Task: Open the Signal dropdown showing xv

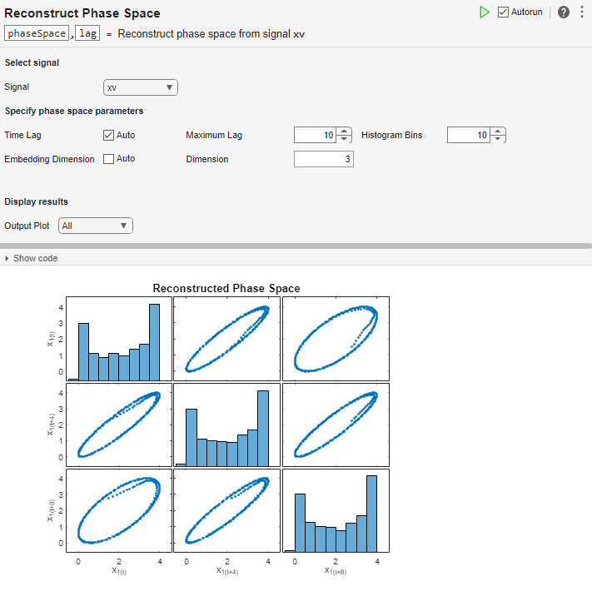Action: click(141, 87)
